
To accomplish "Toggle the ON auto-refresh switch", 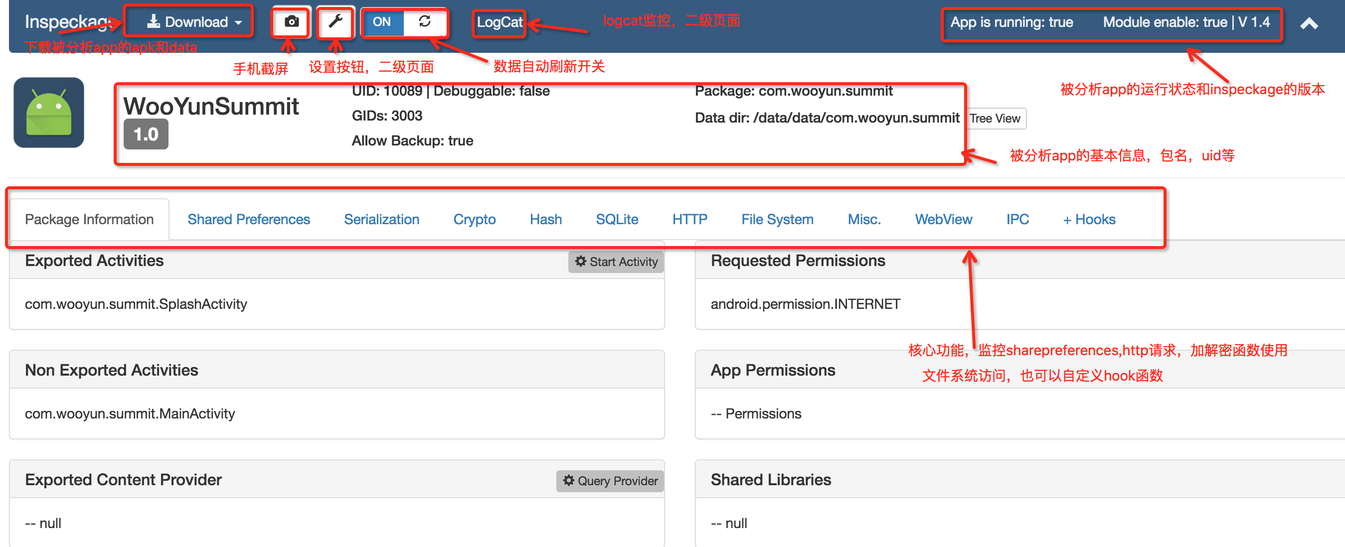I will [382, 22].
